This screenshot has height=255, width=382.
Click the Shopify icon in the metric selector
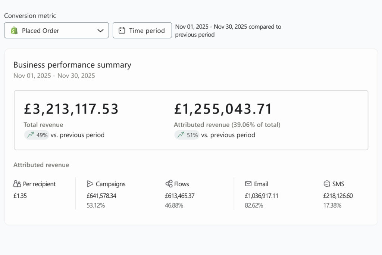pyautogui.click(x=15, y=30)
